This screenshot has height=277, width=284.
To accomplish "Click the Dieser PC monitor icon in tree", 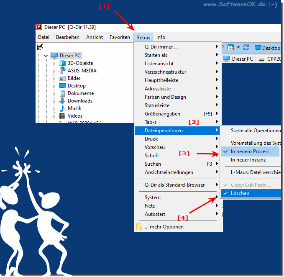I will point(54,55).
